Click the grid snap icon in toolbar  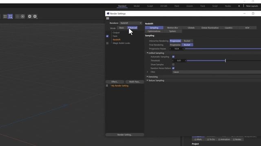coord(5,16)
